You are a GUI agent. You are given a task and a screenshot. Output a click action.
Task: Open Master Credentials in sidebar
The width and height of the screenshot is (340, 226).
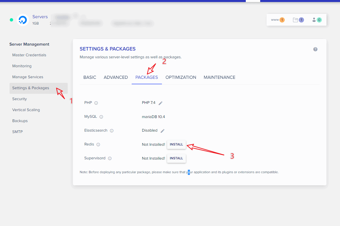pos(29,55)
